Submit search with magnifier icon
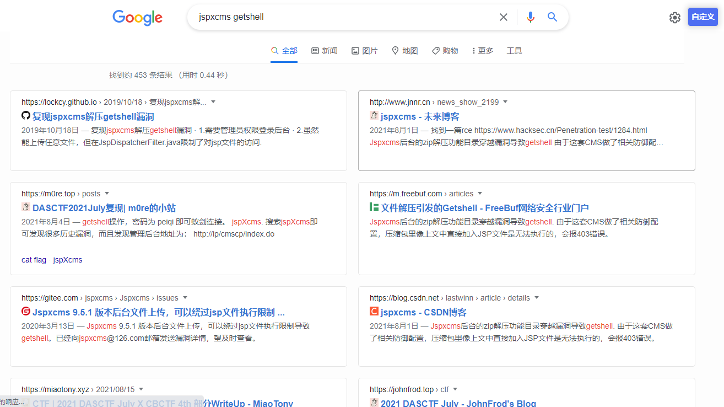 pos(553,17)
